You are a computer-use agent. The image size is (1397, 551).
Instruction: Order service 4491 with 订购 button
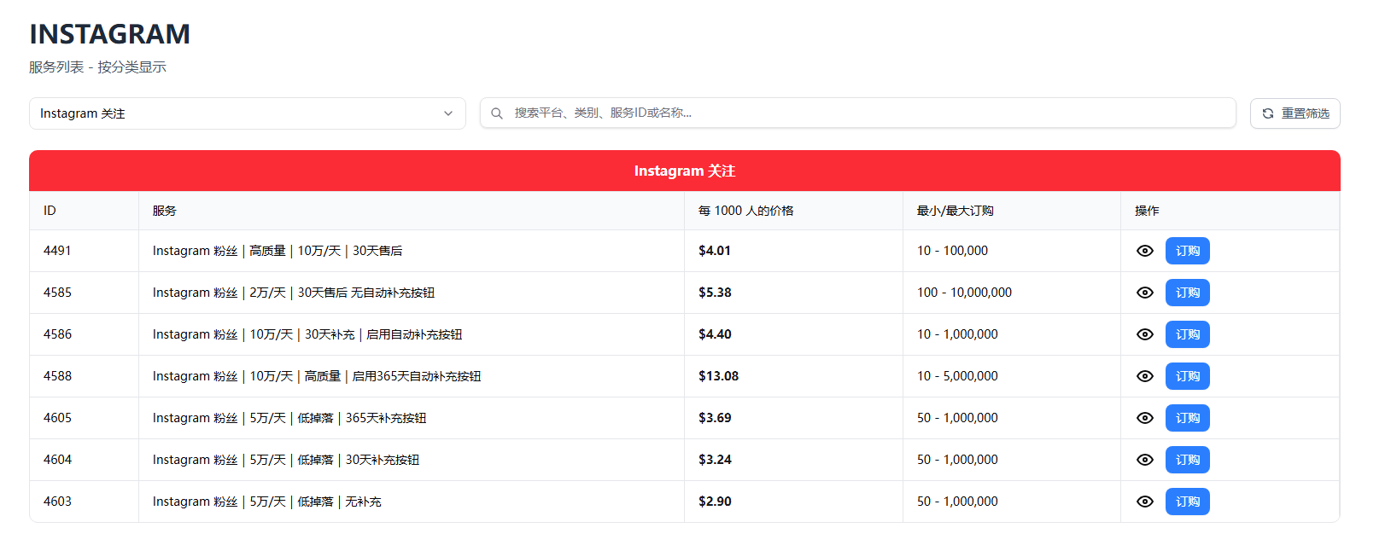(x=1188, y=251)
